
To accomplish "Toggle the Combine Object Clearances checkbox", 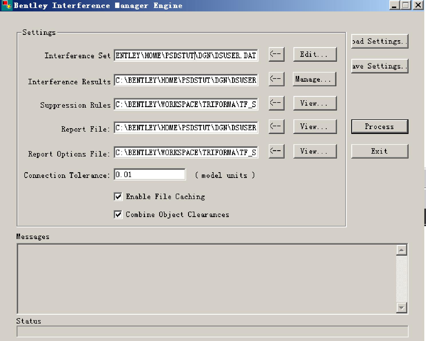I will point(118,214).
